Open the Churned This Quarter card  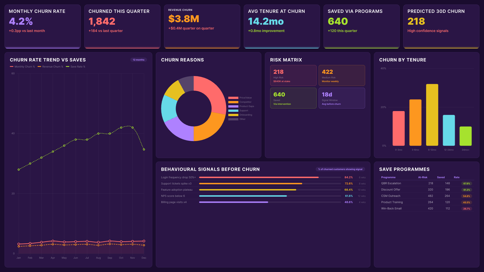122,26
